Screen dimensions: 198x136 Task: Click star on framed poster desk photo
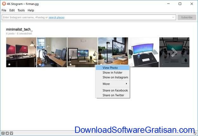(x=70, y=64)
